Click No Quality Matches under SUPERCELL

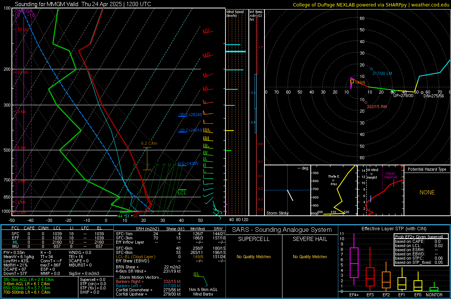253,257
